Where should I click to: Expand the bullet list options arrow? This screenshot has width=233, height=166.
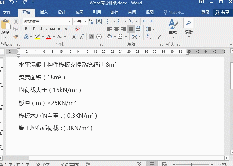point(115,21)
